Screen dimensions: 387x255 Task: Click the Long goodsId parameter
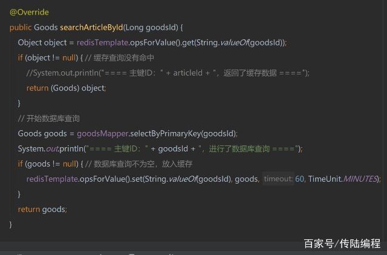(x=152, y=27)
